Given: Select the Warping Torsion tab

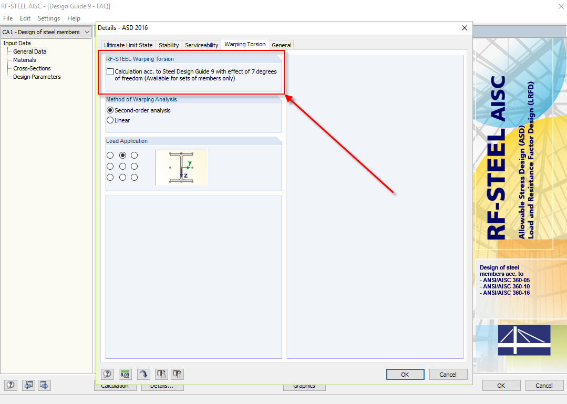Looking at the screenshot, I should [245, 44].
